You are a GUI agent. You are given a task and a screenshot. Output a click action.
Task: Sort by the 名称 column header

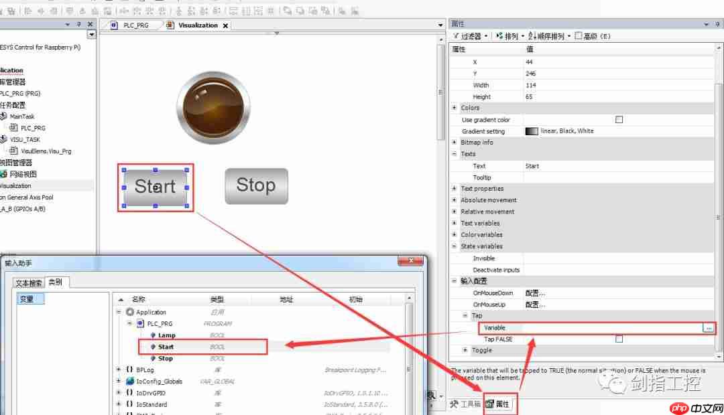[x=139, y=299]
